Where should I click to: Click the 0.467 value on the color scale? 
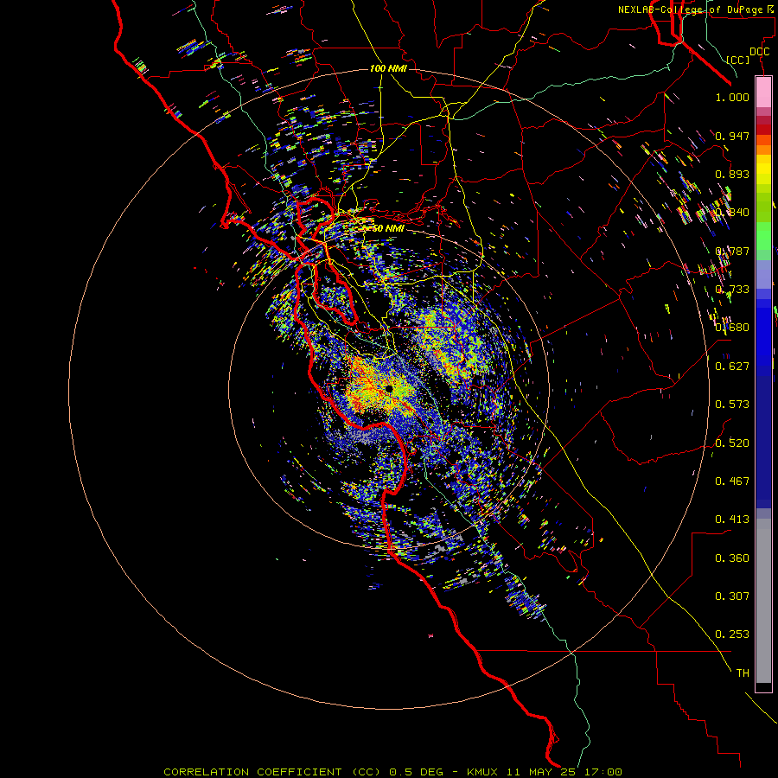click(x=732, y=481)
